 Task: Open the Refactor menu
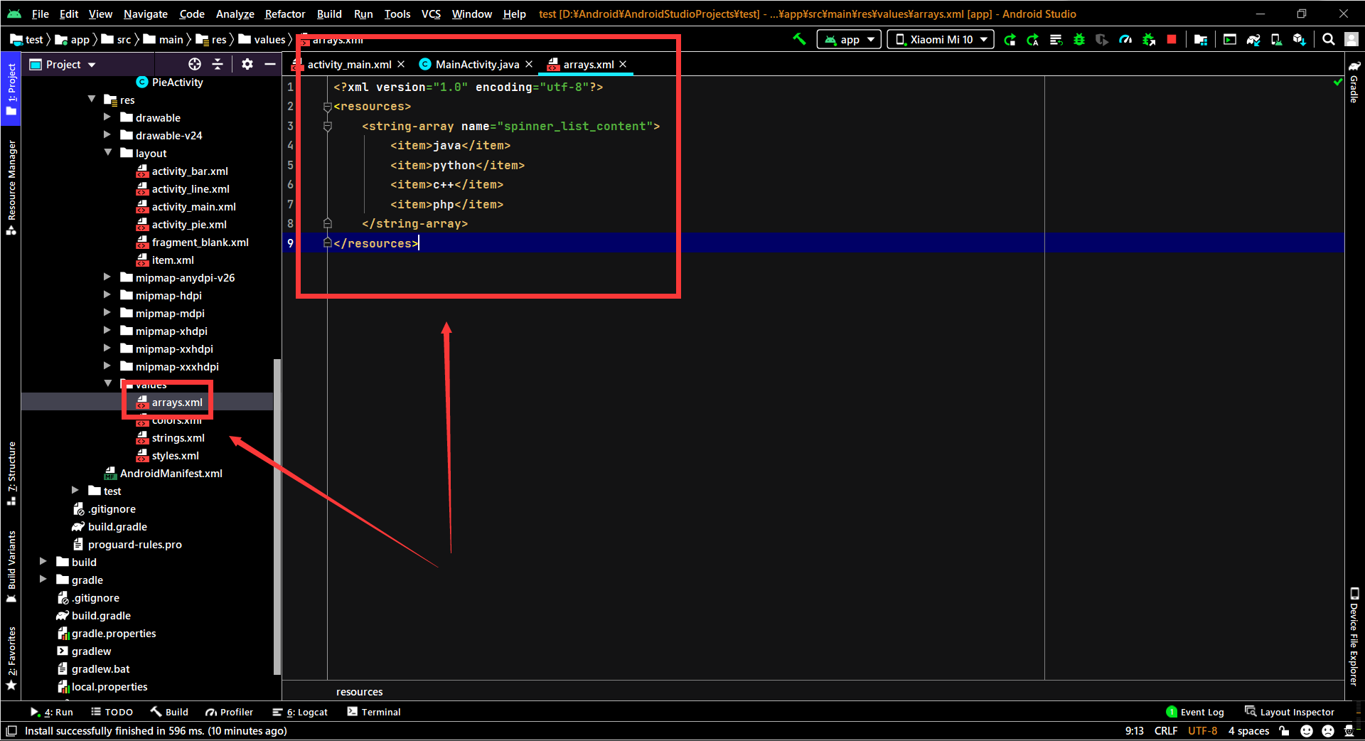click(284, 14)
